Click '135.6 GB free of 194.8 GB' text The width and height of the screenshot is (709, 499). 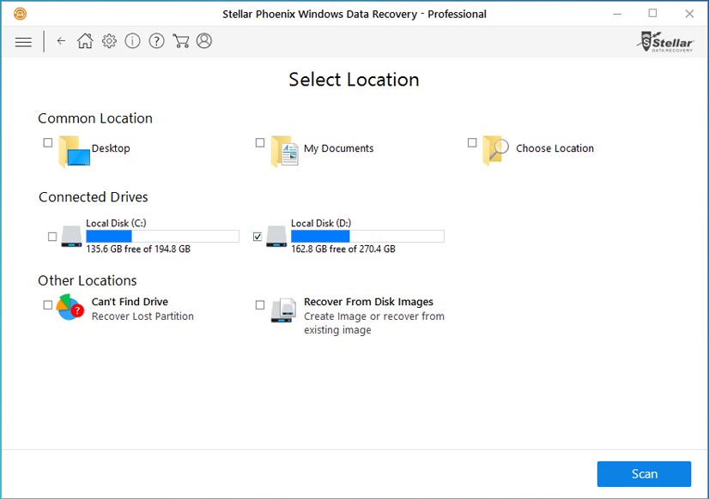[138, 249]
